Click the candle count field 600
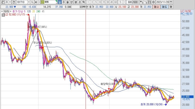The height and width of the screenshot is (109, 195). pos(129,2)
